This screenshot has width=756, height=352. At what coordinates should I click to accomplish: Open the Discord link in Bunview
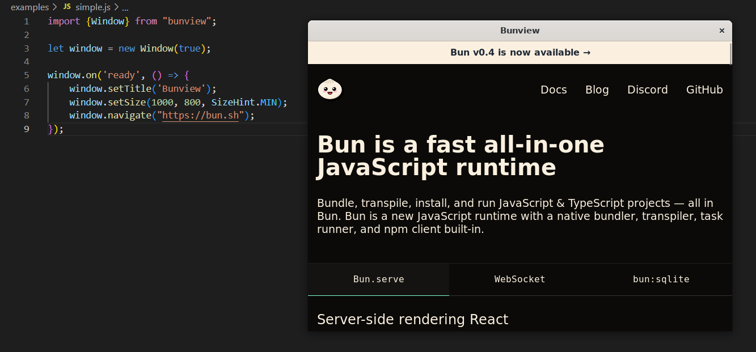pyautogui.click(x=648, y=90)
